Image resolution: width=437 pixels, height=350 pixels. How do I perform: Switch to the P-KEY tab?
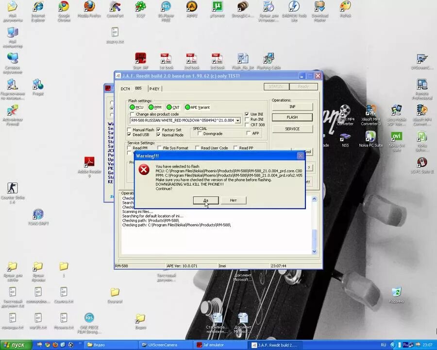click(154, 89)
